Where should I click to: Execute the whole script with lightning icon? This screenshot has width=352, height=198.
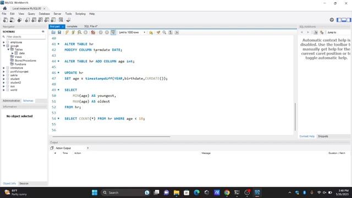67,32
